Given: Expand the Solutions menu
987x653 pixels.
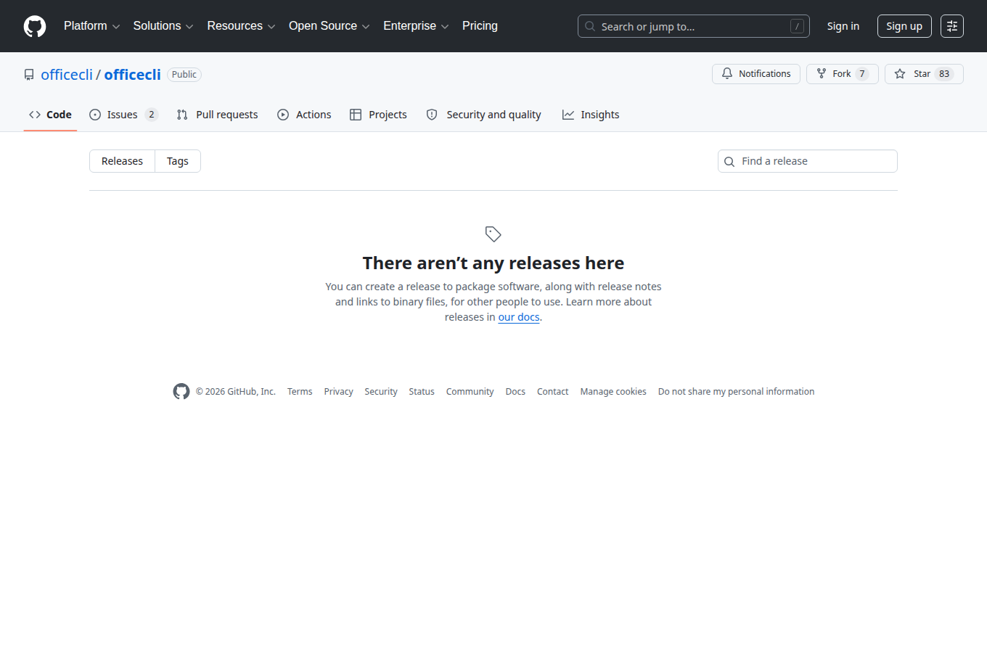Looking at the screenshot, I should pos(163,26).
